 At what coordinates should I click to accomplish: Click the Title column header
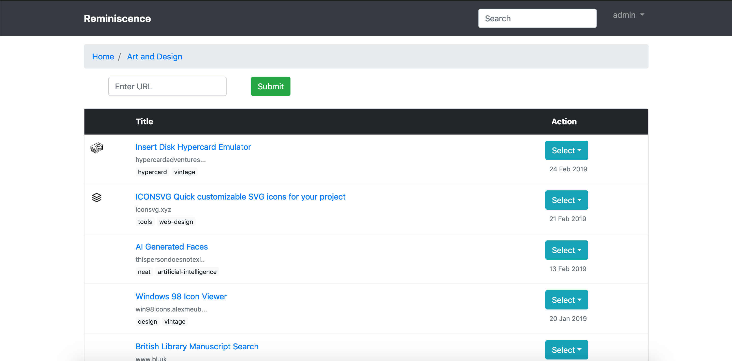[x=144, y=121]
